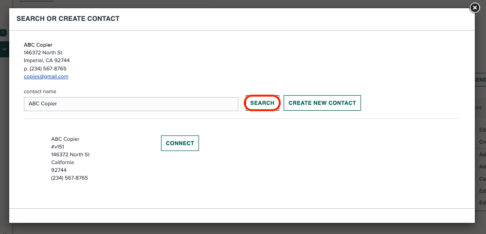The width and height of the screenshot is (486, 234).
Task: Click the p. (234) 567-8765 phone line
Action: click(x=45, y=68)
